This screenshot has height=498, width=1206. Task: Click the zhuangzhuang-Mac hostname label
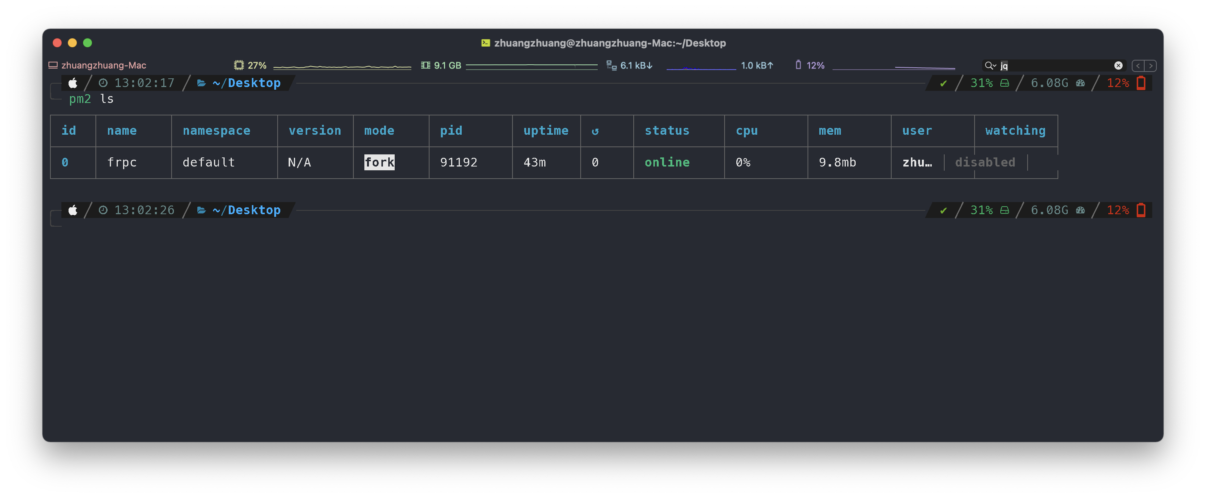click(104, 65)
